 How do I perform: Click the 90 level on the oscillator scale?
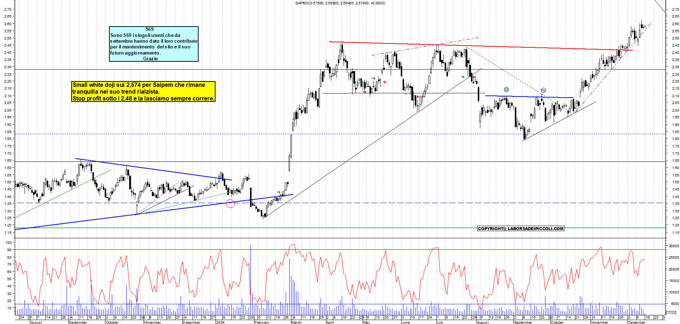click(x=9, y=250)
